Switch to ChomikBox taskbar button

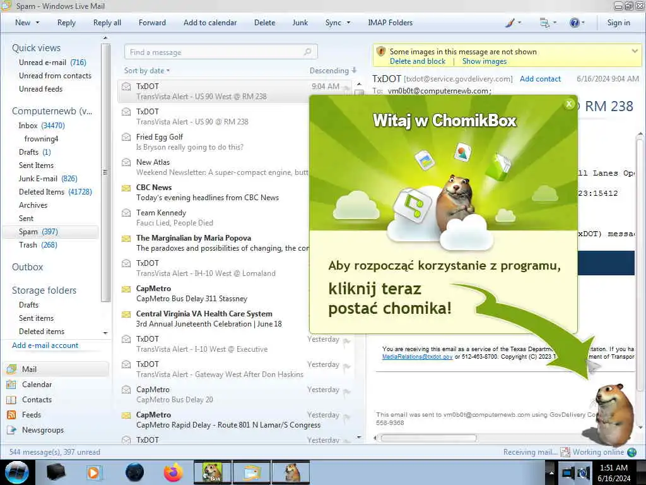point(213,472)
